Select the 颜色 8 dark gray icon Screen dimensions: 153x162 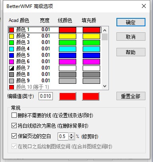click(12, 75)
